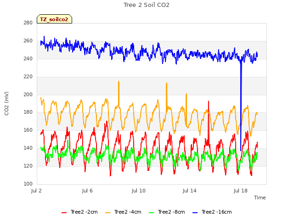Click the 280 y-axis label
The image size is (294, 221).
click(x=28, y=23)
